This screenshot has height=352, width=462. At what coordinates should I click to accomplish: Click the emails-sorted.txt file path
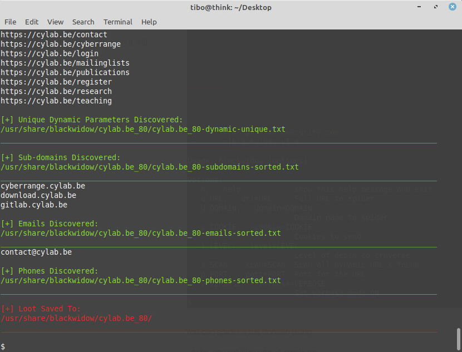141,233
